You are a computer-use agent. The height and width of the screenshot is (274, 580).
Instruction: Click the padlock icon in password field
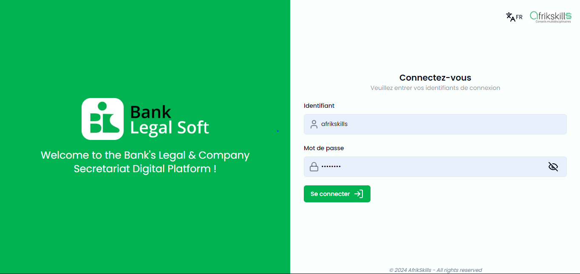point(314,167)
